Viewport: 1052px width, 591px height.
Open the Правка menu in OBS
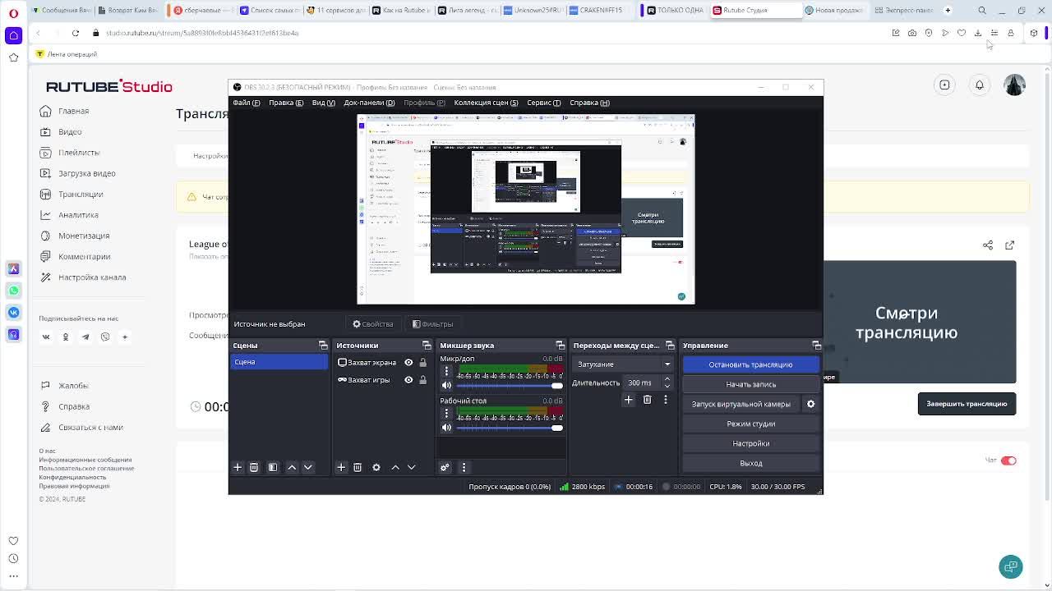pyautogui.click(x=286, y=103)
